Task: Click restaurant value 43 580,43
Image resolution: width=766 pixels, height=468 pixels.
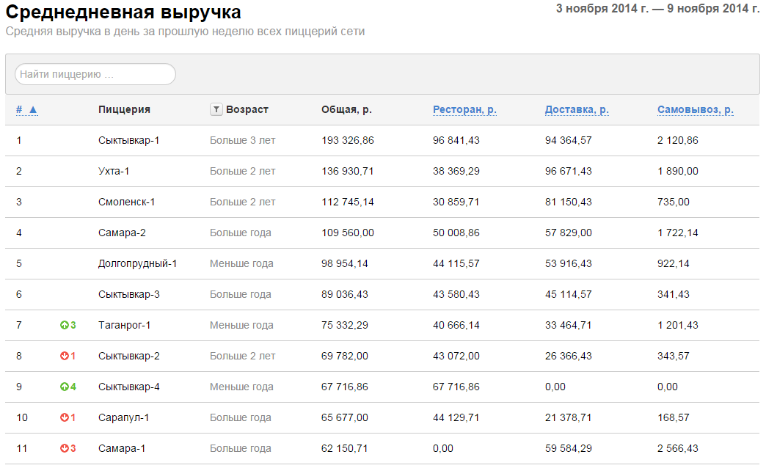Action: tap(456, 295)
